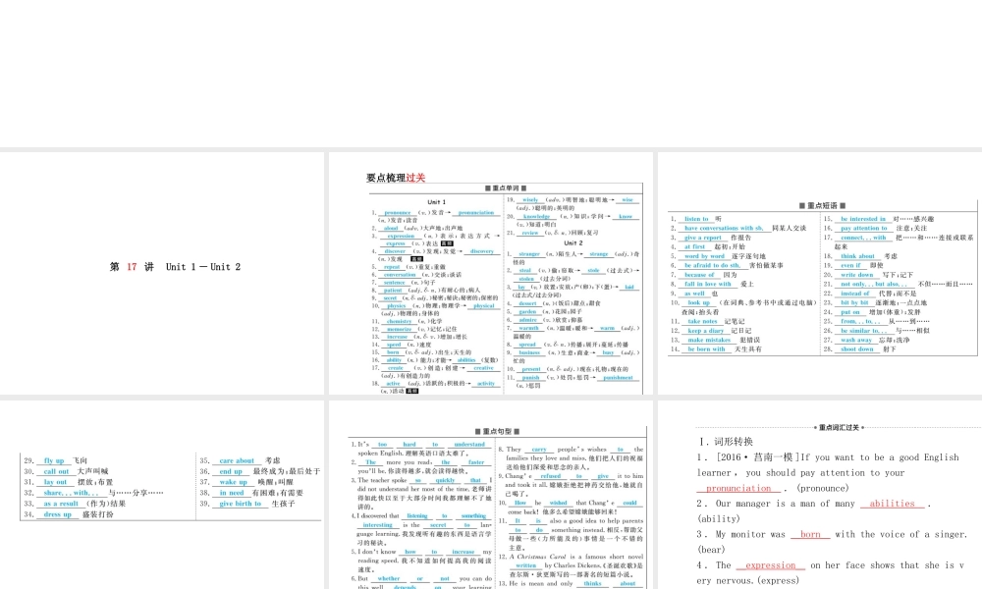
Task: Open the title slide '第 17 讲 Unit 1－Unit 2'
Action: [x=162, y=273]
